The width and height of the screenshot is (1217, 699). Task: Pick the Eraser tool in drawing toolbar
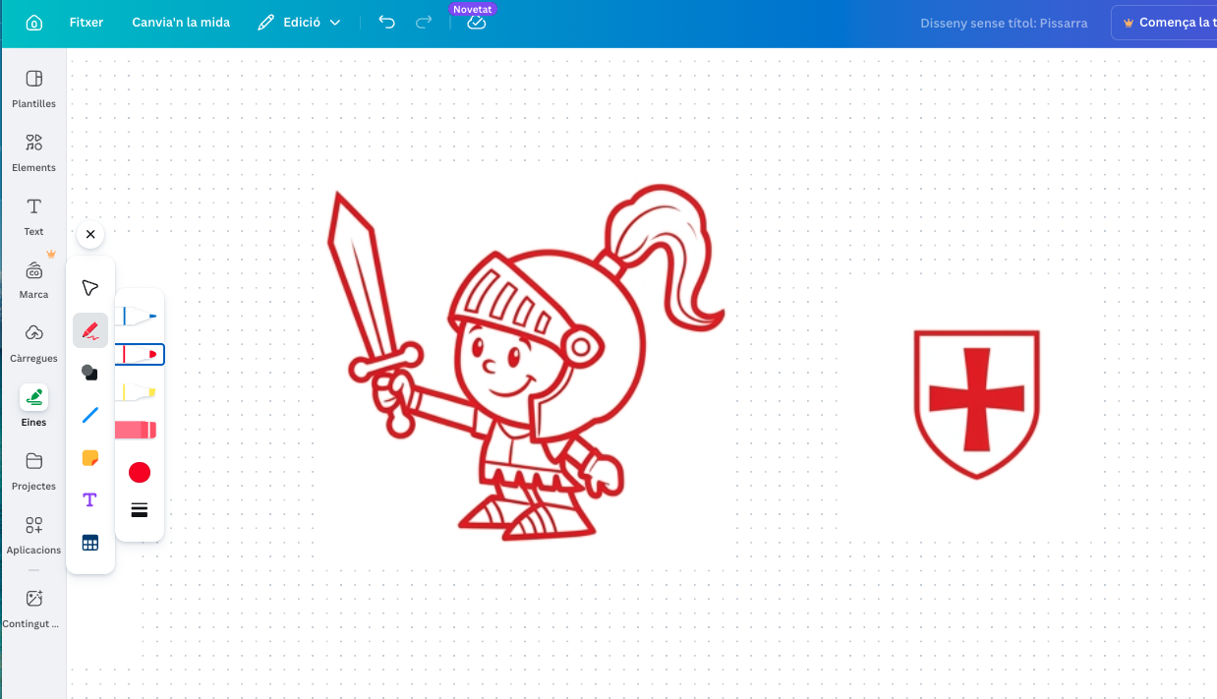click(x=90, y=373)
